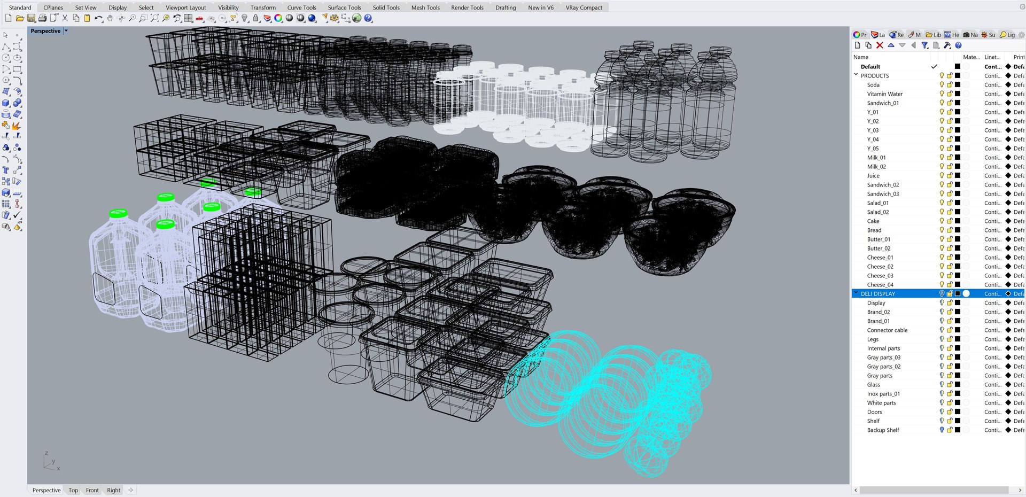Toggle visibility bulb of Backup Shelf layer

(x=942, y=430)
